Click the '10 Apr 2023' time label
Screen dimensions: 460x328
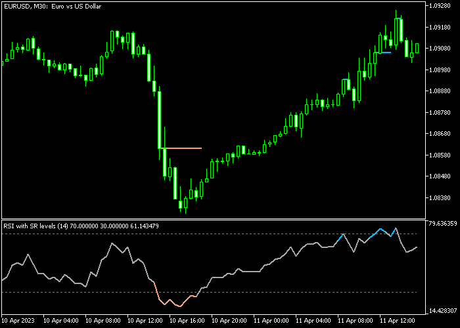[x=18, y=321]
